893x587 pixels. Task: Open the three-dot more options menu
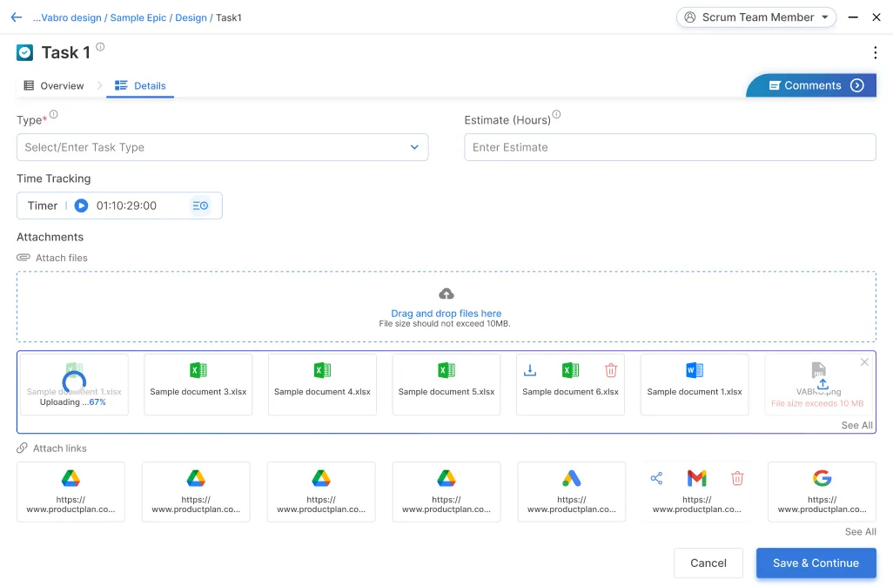[x=875, y=53]
